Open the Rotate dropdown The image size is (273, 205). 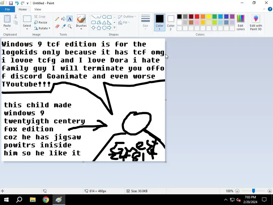pos(42,28)
